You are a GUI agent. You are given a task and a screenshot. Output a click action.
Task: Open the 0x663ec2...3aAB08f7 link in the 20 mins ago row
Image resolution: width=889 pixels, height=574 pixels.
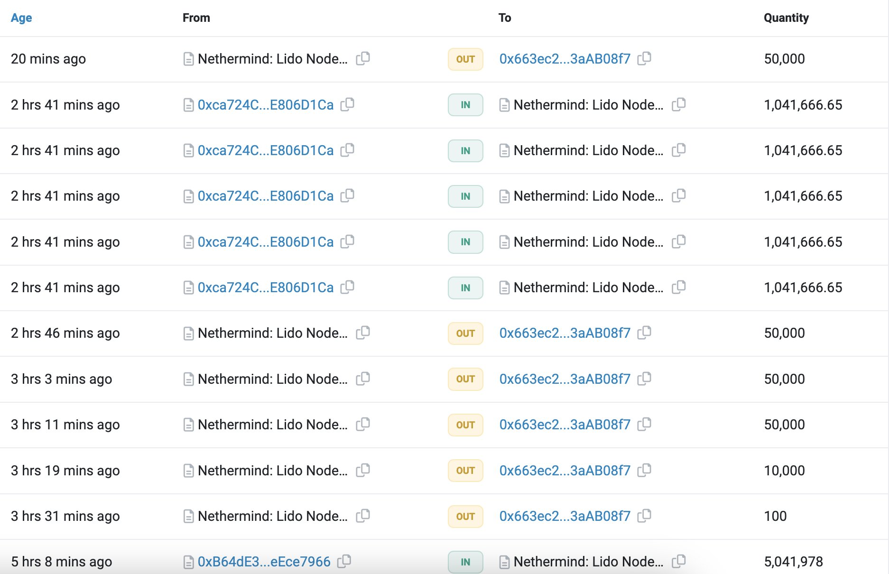pyautogui.click(x=565, y=59)
